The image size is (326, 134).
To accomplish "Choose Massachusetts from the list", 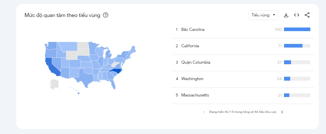I will (195, 95).
